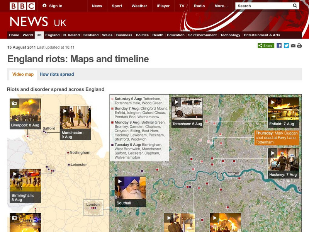Visit the BBC iPlayer page
The height and width of the screenshot is (232, 309).
point(163,6)
